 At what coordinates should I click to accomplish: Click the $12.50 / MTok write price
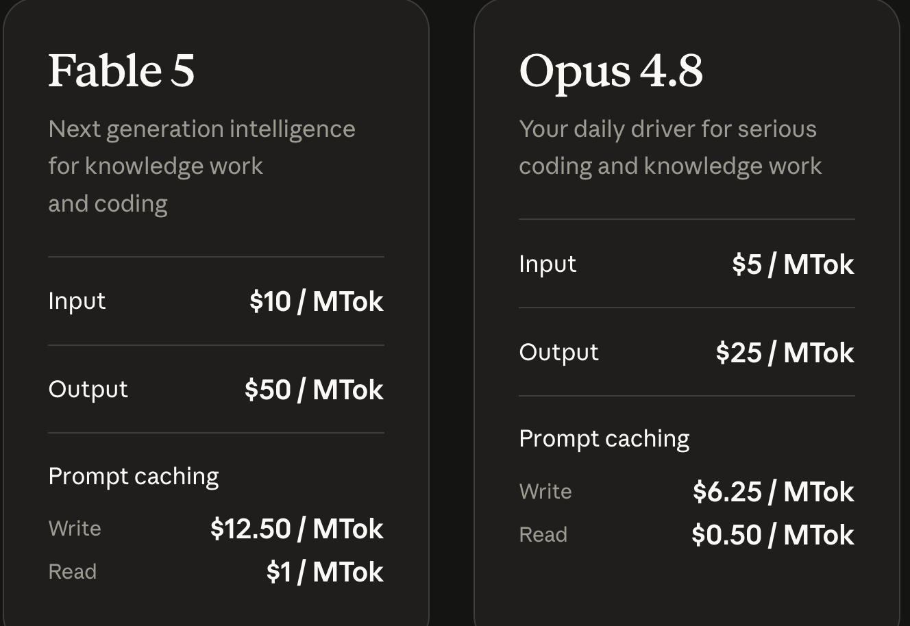[297, 529]
